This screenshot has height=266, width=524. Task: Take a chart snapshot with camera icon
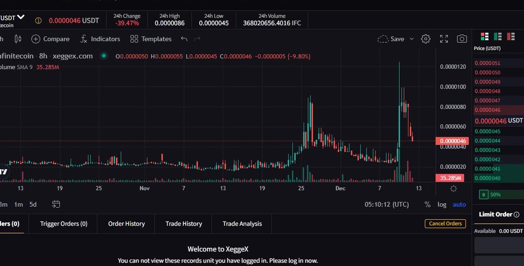tap(462, 39)
